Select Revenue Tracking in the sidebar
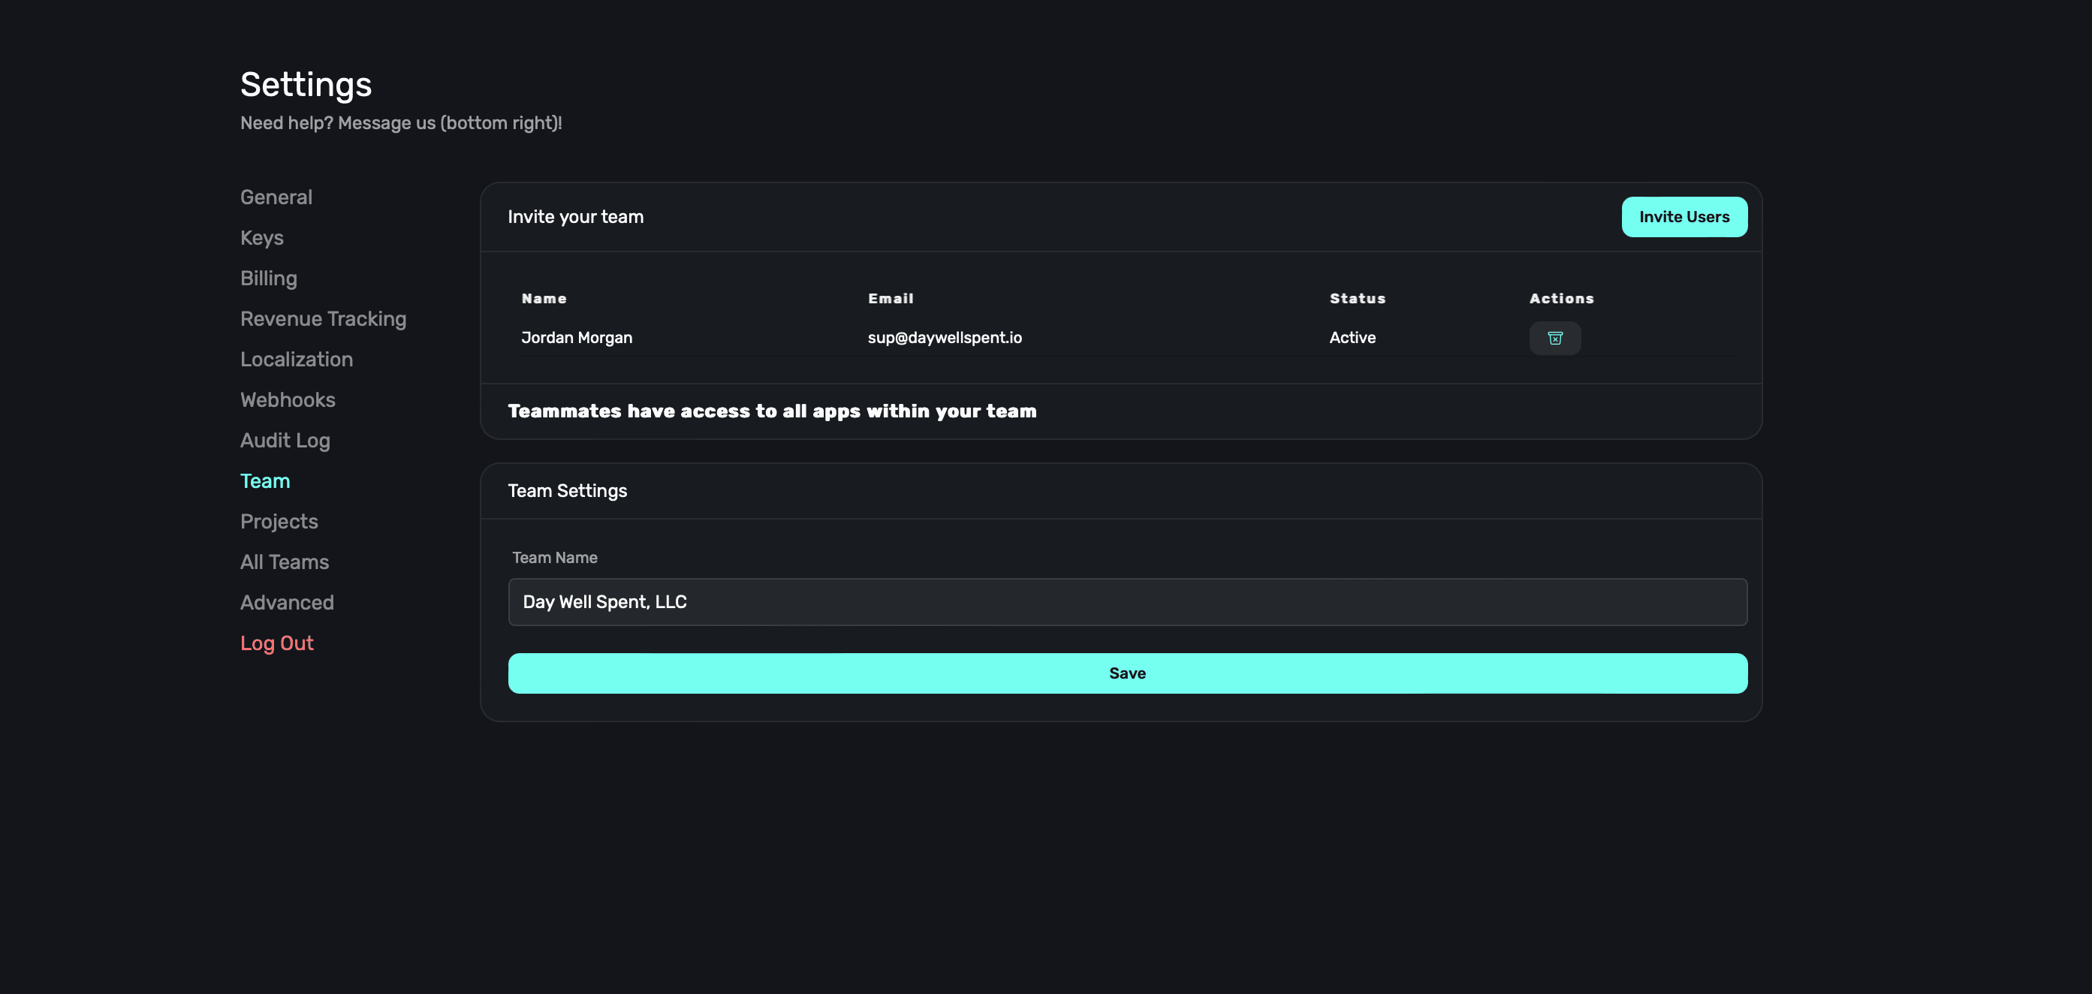The width and height of the screenshot is (2092, 994). [323, 319]
